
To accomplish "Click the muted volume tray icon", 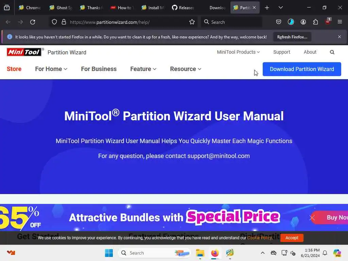I will click(293, 253).
